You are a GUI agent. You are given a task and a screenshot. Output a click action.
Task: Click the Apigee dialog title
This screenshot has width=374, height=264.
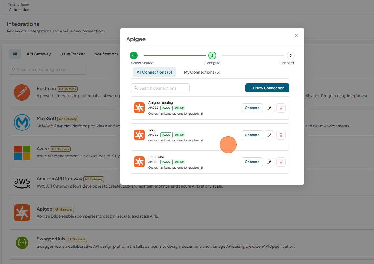click(136, 39)
